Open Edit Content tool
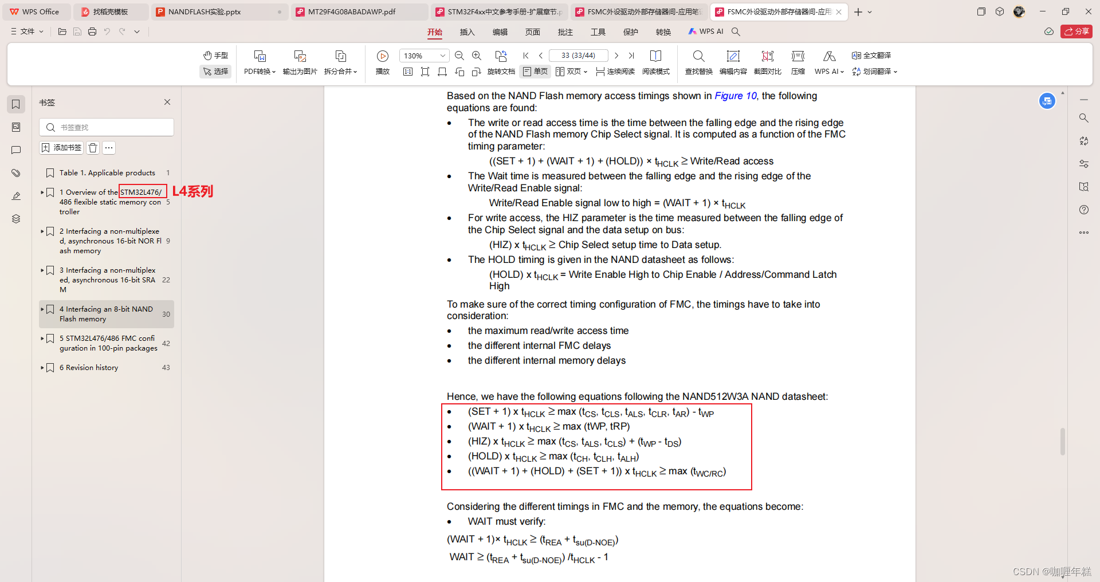This screenshot has height=582, width=1100. [x=733, y=63]
